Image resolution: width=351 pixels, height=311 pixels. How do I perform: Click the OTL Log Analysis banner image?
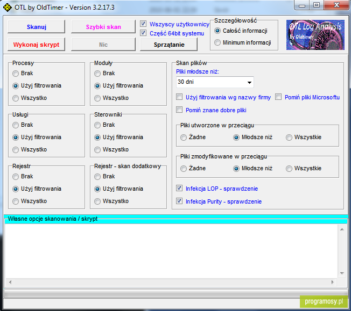315,35
